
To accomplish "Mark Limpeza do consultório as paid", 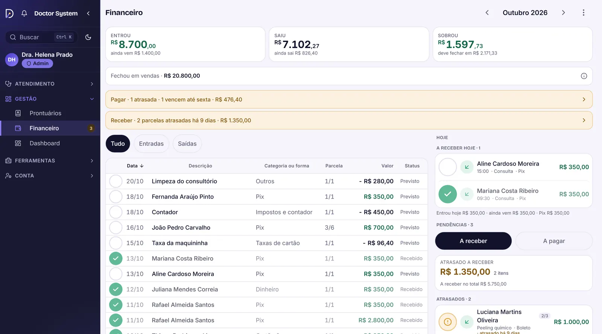I will (x=116, y=181).
